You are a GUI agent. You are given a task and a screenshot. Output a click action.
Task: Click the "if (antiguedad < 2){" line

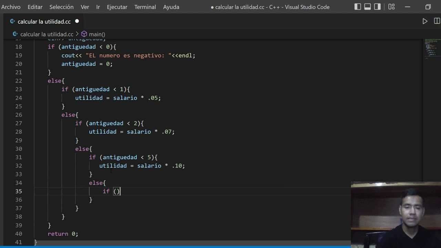(x=109, y=123)
